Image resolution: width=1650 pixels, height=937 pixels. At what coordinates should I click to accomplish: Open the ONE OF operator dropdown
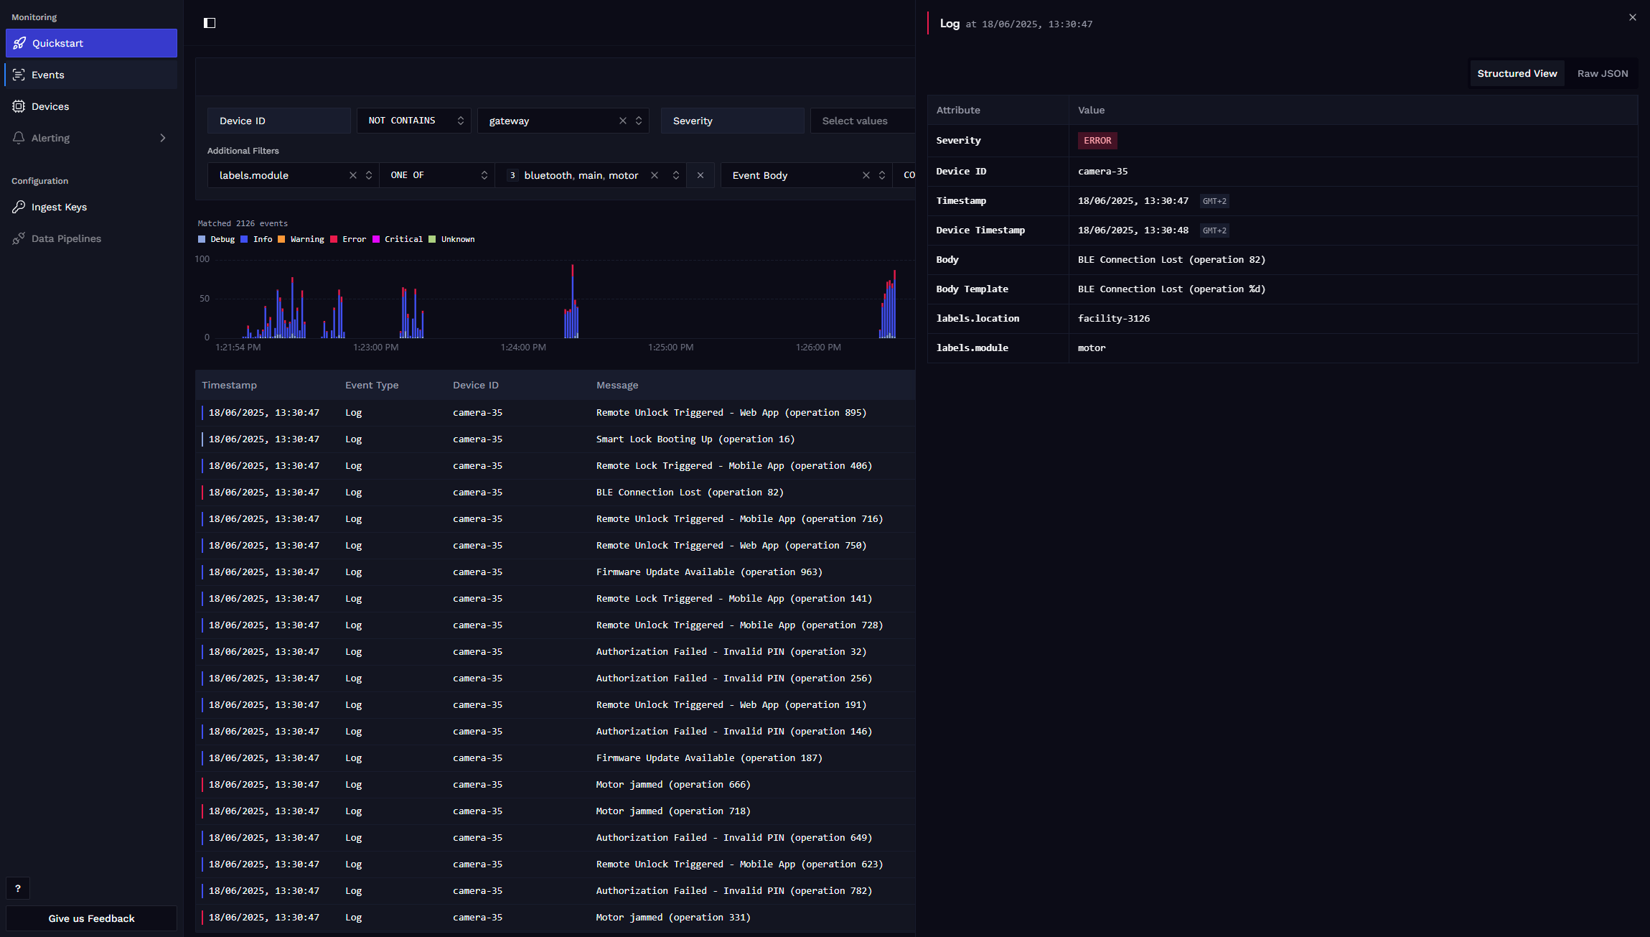click(x=437, y=175)
